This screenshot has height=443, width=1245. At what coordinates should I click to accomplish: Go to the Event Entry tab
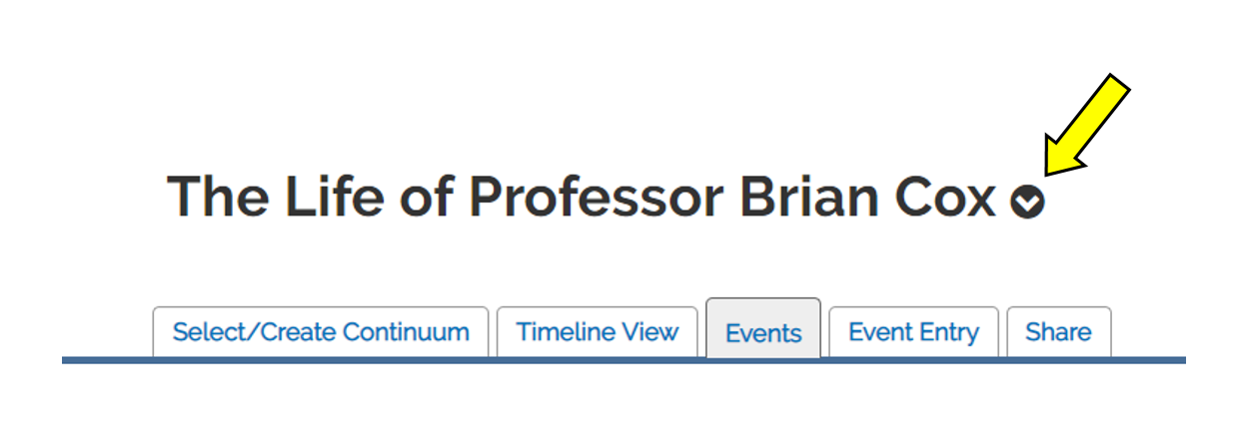(913, 332)
